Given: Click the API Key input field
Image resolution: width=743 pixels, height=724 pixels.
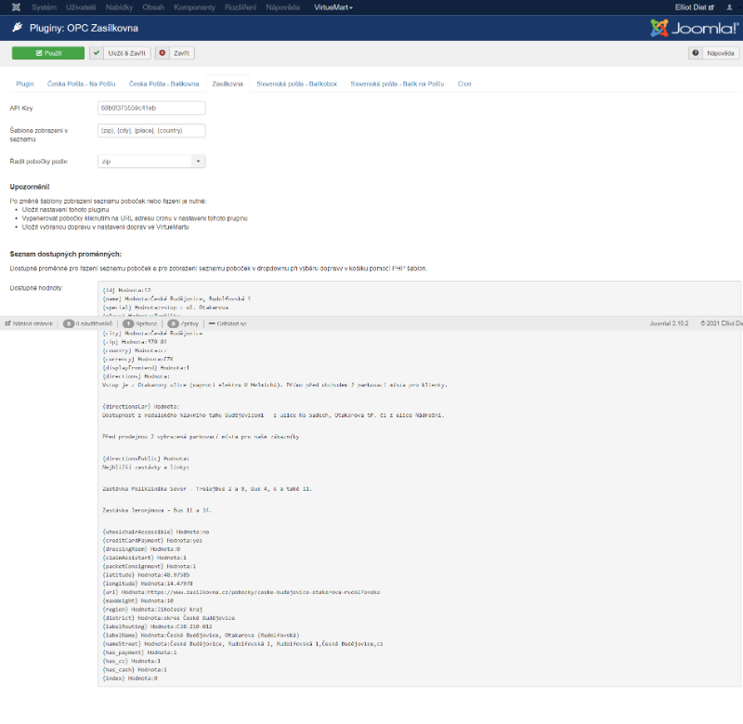Looking at the screenshot, I should [x=151, y=108].
